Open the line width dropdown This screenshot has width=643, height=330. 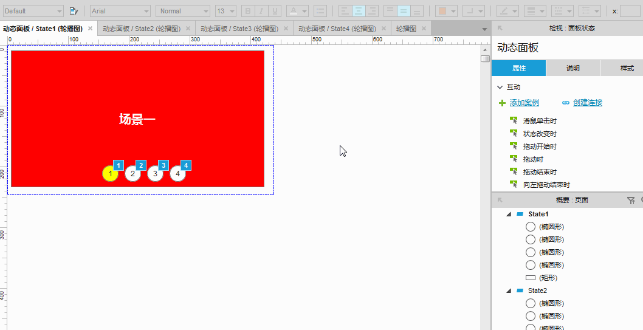[x=542, y=11]
